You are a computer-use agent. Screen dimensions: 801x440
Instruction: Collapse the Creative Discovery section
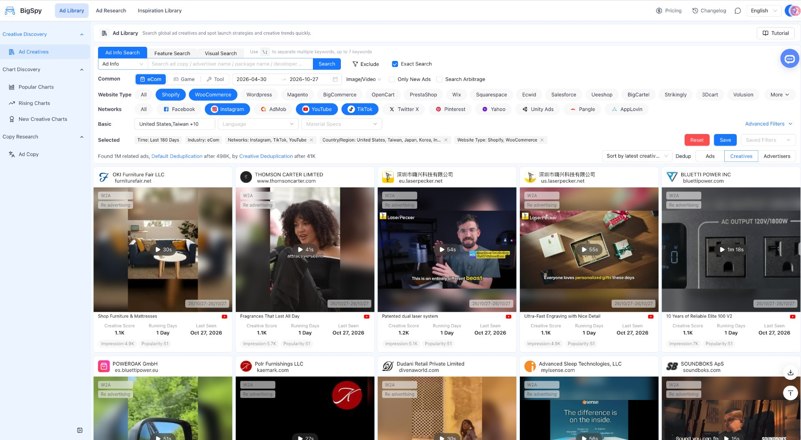[x=82, y=35]
